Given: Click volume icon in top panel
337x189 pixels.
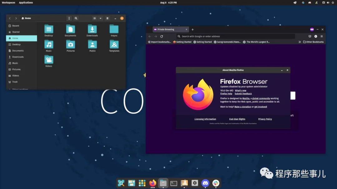Looking at the screenshot, I should (x=328, y=2).
